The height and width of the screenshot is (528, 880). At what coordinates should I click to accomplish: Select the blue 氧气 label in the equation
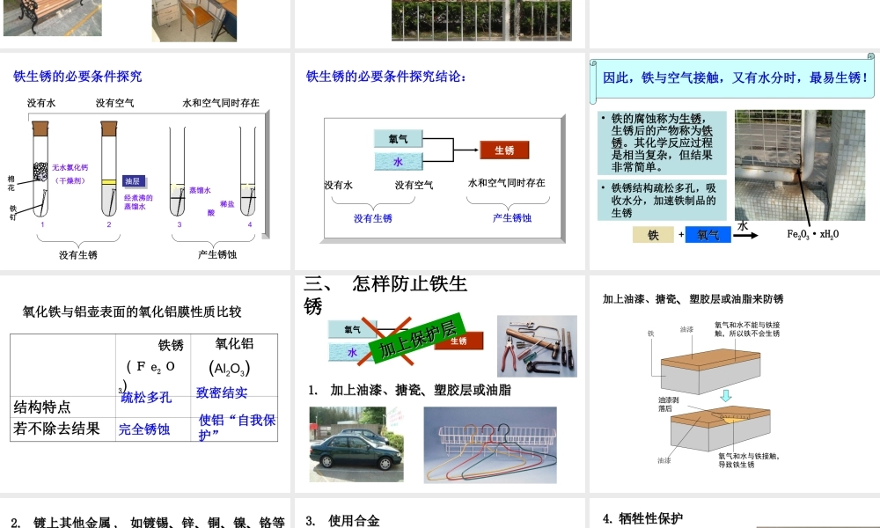(x=710, y=234)
